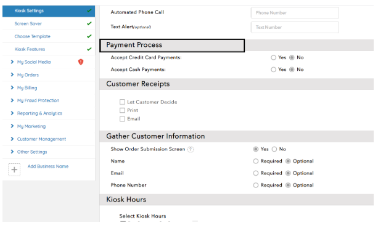Open the My Billing section

(x=27, y=88)
